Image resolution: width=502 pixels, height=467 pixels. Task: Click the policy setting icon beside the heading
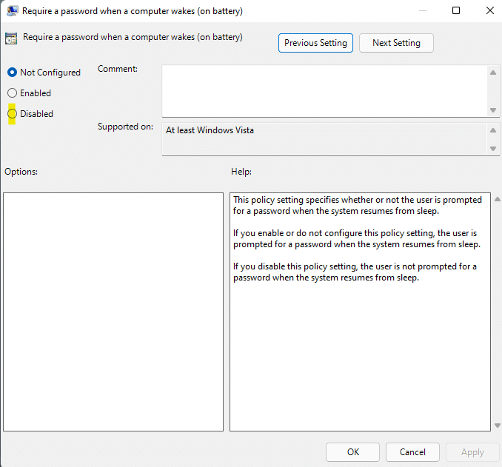click(x=12, y=38)
